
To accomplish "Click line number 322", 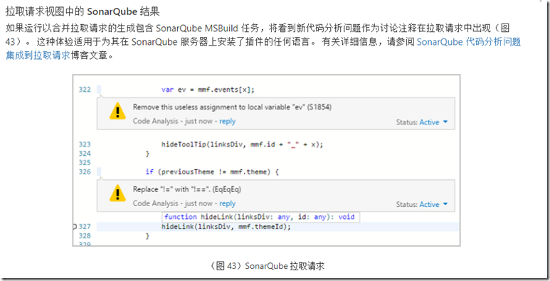I will tap(85, 90).
